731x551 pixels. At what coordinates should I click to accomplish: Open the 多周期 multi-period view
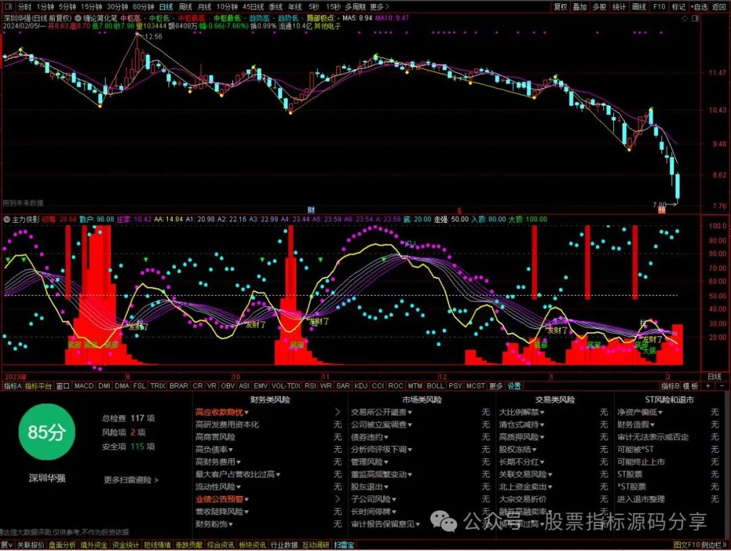355,7
